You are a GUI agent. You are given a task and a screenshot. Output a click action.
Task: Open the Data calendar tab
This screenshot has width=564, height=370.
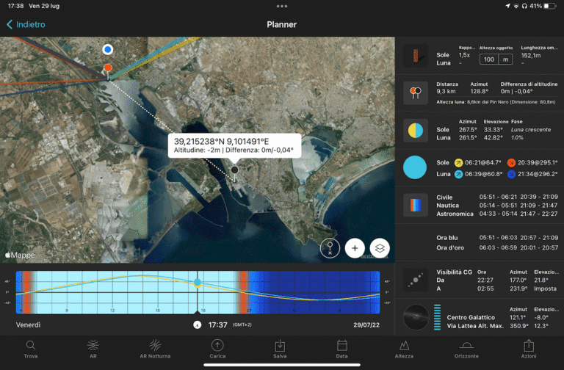click(341, 349)
